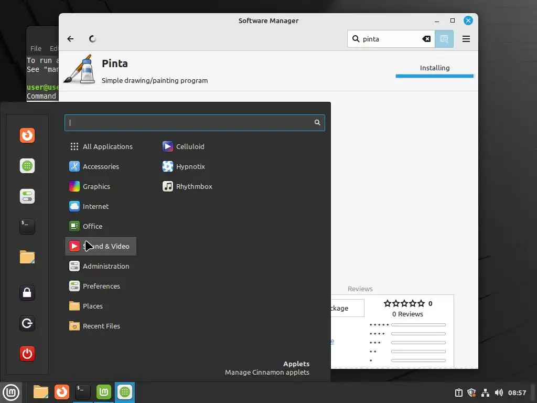Select Administration category
537x403 pixels.
(101, 266)
